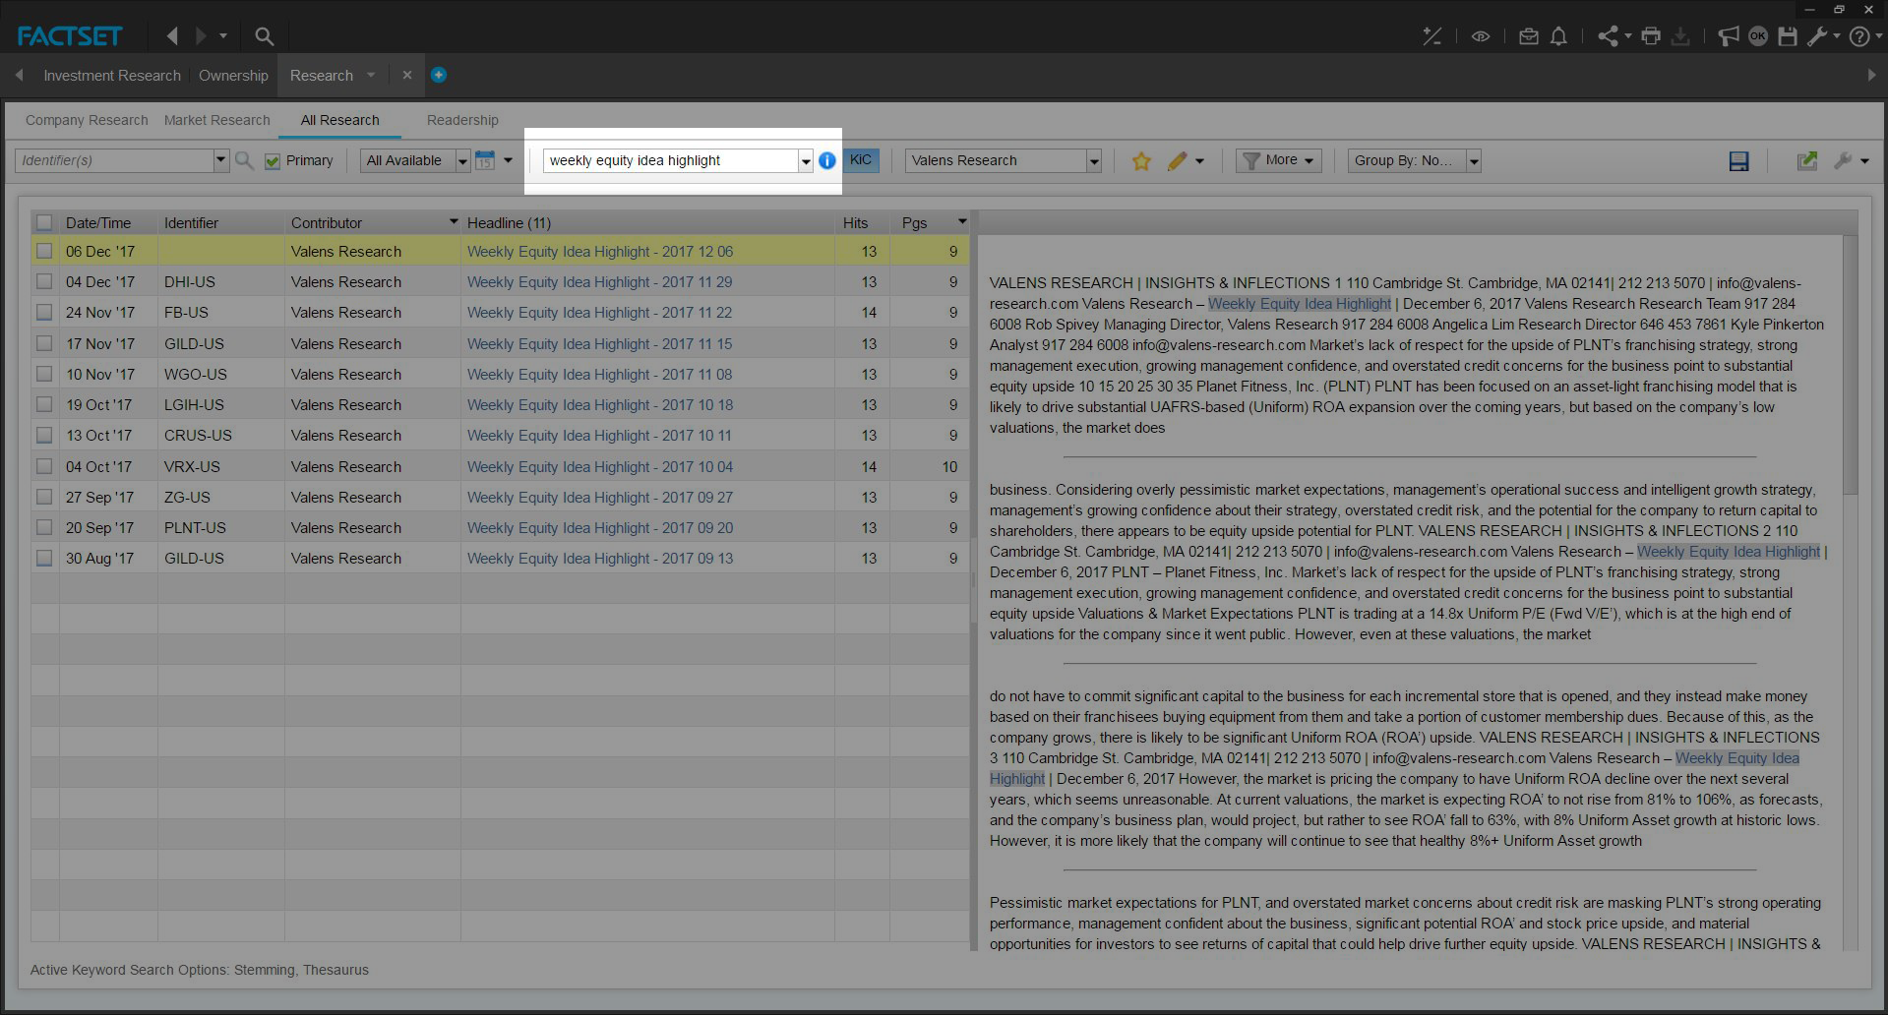This screenshot has height=1015, width=1888.
Task: Check the 04 Dec '17 DHI-US row checkbox
Action: point(44,281)
